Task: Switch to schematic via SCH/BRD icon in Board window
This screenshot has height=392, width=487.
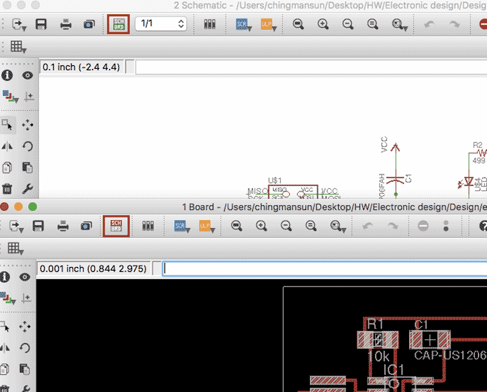Action: pos(116,226)
